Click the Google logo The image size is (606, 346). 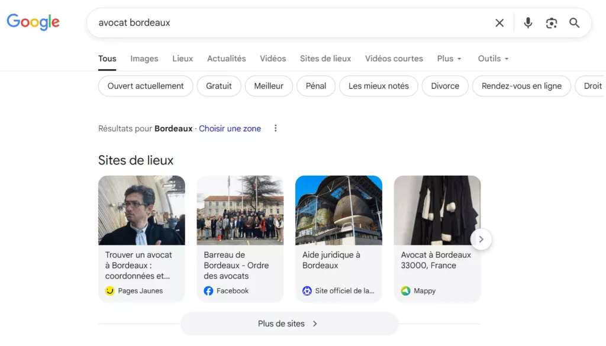tap(33, 22)
